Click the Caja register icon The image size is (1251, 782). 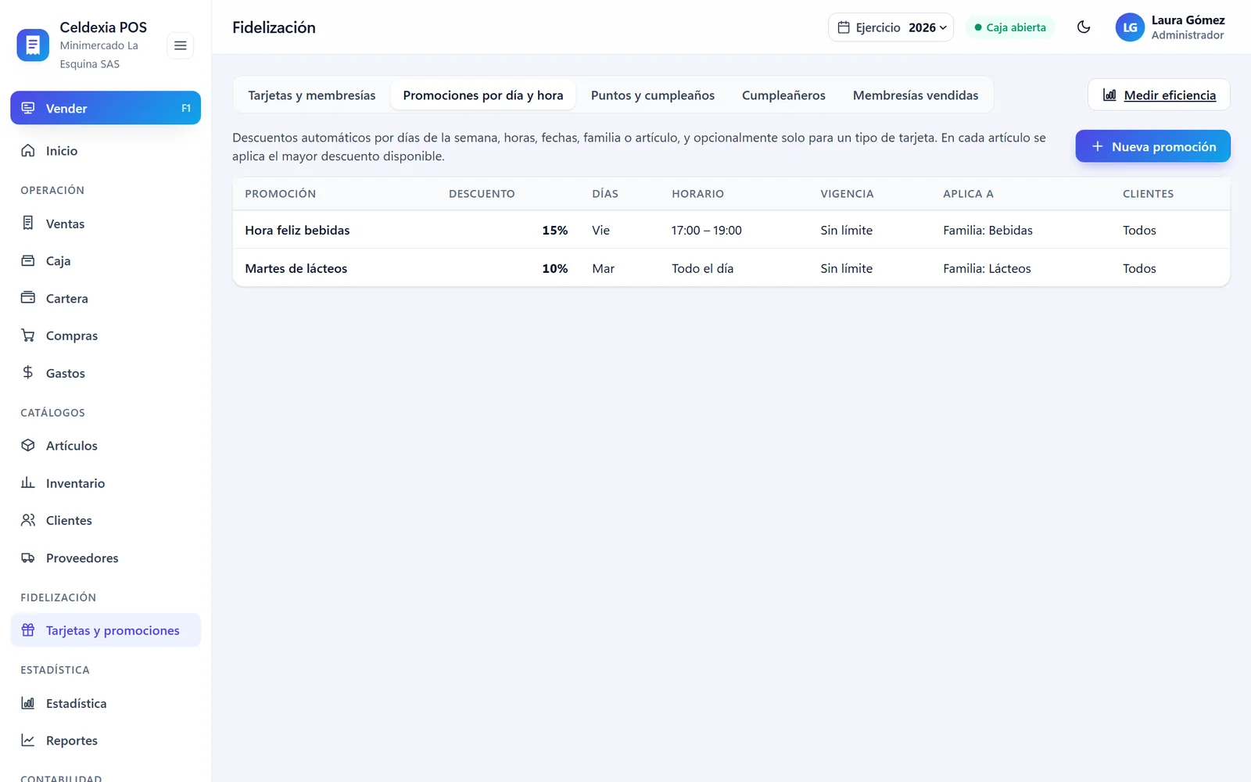pos(28,260)
